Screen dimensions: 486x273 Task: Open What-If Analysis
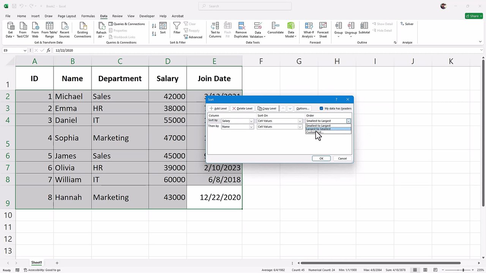point(309,30)
